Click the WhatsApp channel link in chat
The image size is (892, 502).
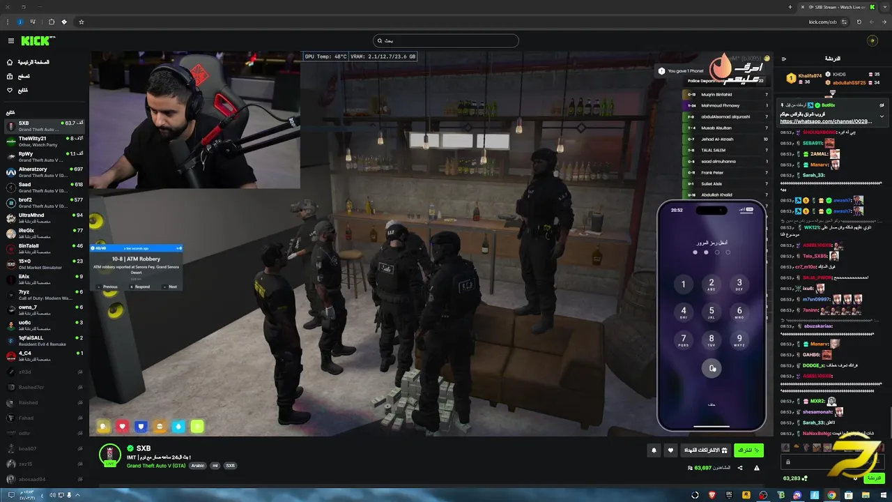(826, 121)
